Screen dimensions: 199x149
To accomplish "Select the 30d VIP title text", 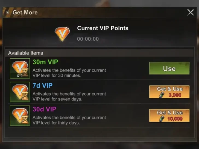I will 44,109.
